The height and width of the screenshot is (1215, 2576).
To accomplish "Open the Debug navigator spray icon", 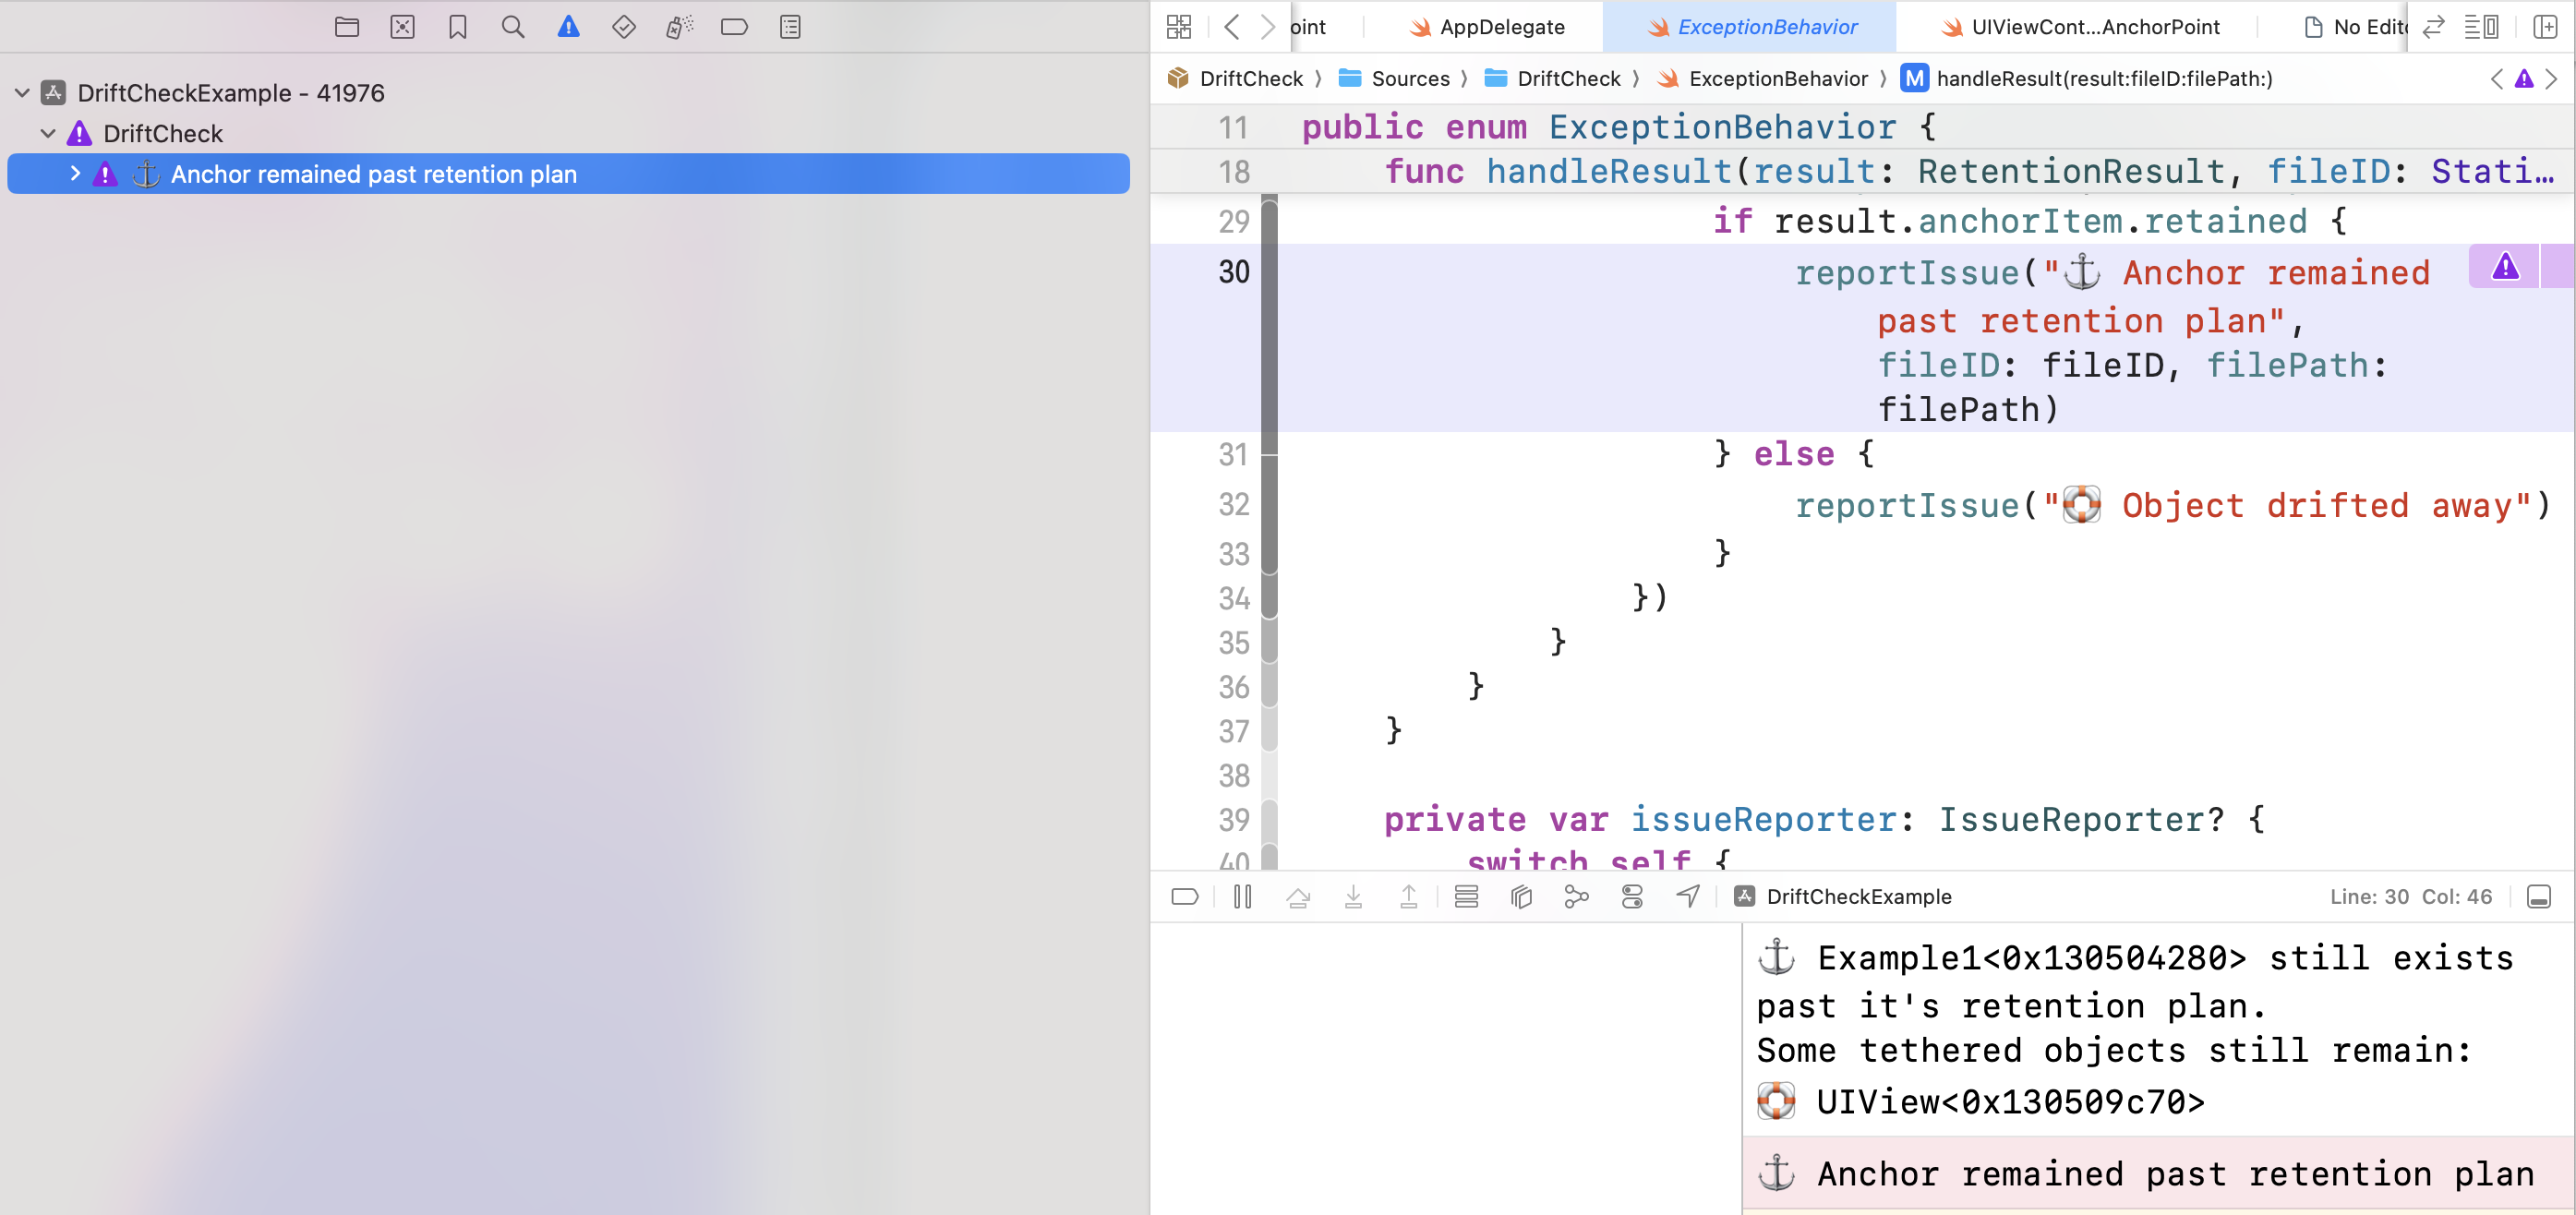I will pyautogui.click(x=679, y=27).
